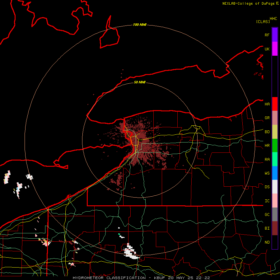Select the dusty pink GR color swatch

pyautogui.click(x=275, y=118)
